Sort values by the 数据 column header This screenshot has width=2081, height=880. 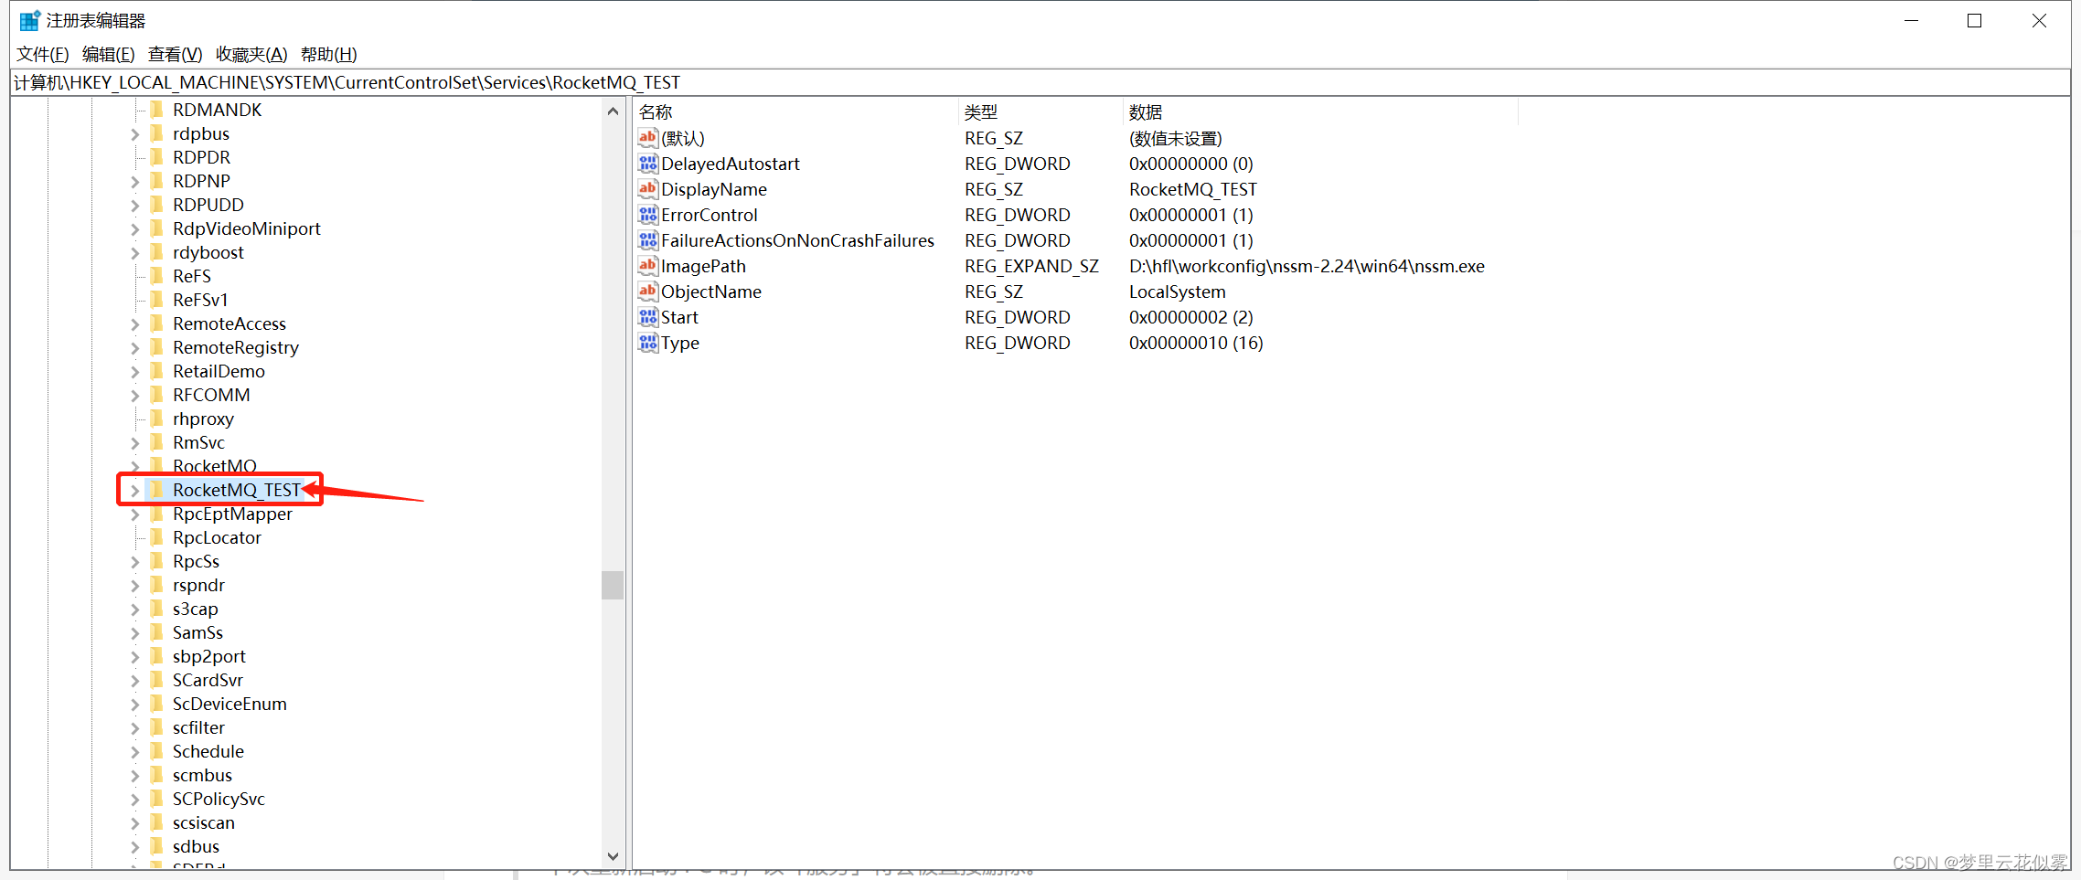tap(1320, 112)
